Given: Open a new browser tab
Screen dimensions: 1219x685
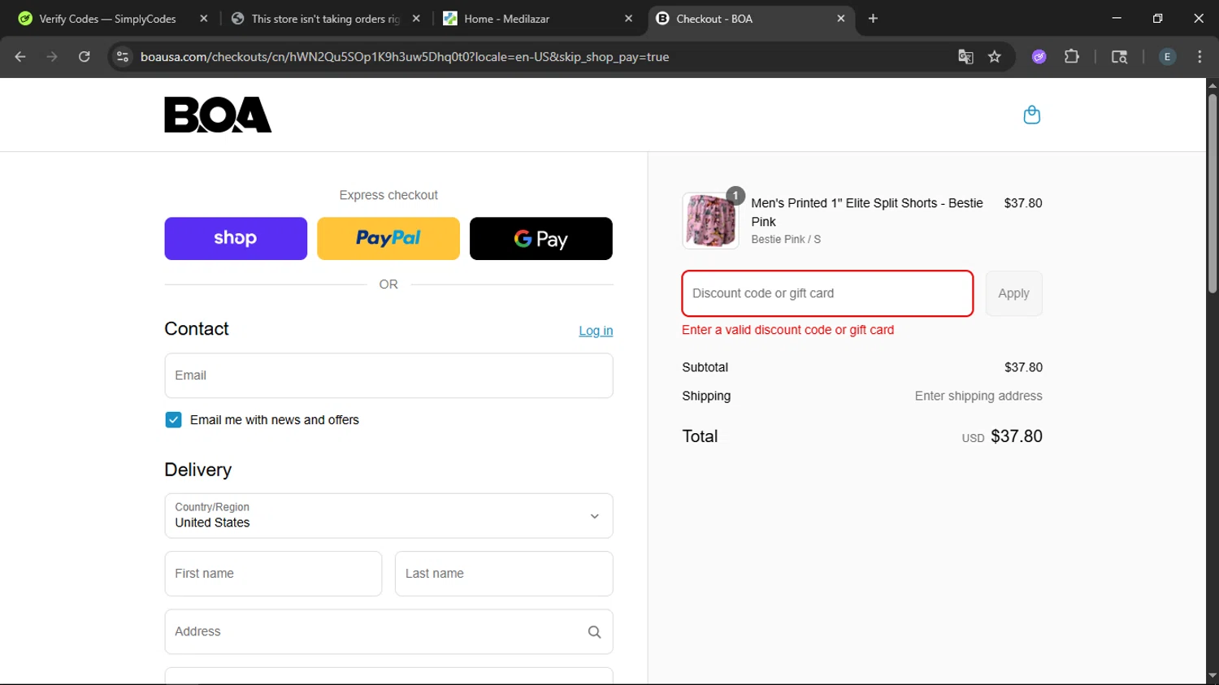Looking at the screenshot, I should [x=873, y=19].
